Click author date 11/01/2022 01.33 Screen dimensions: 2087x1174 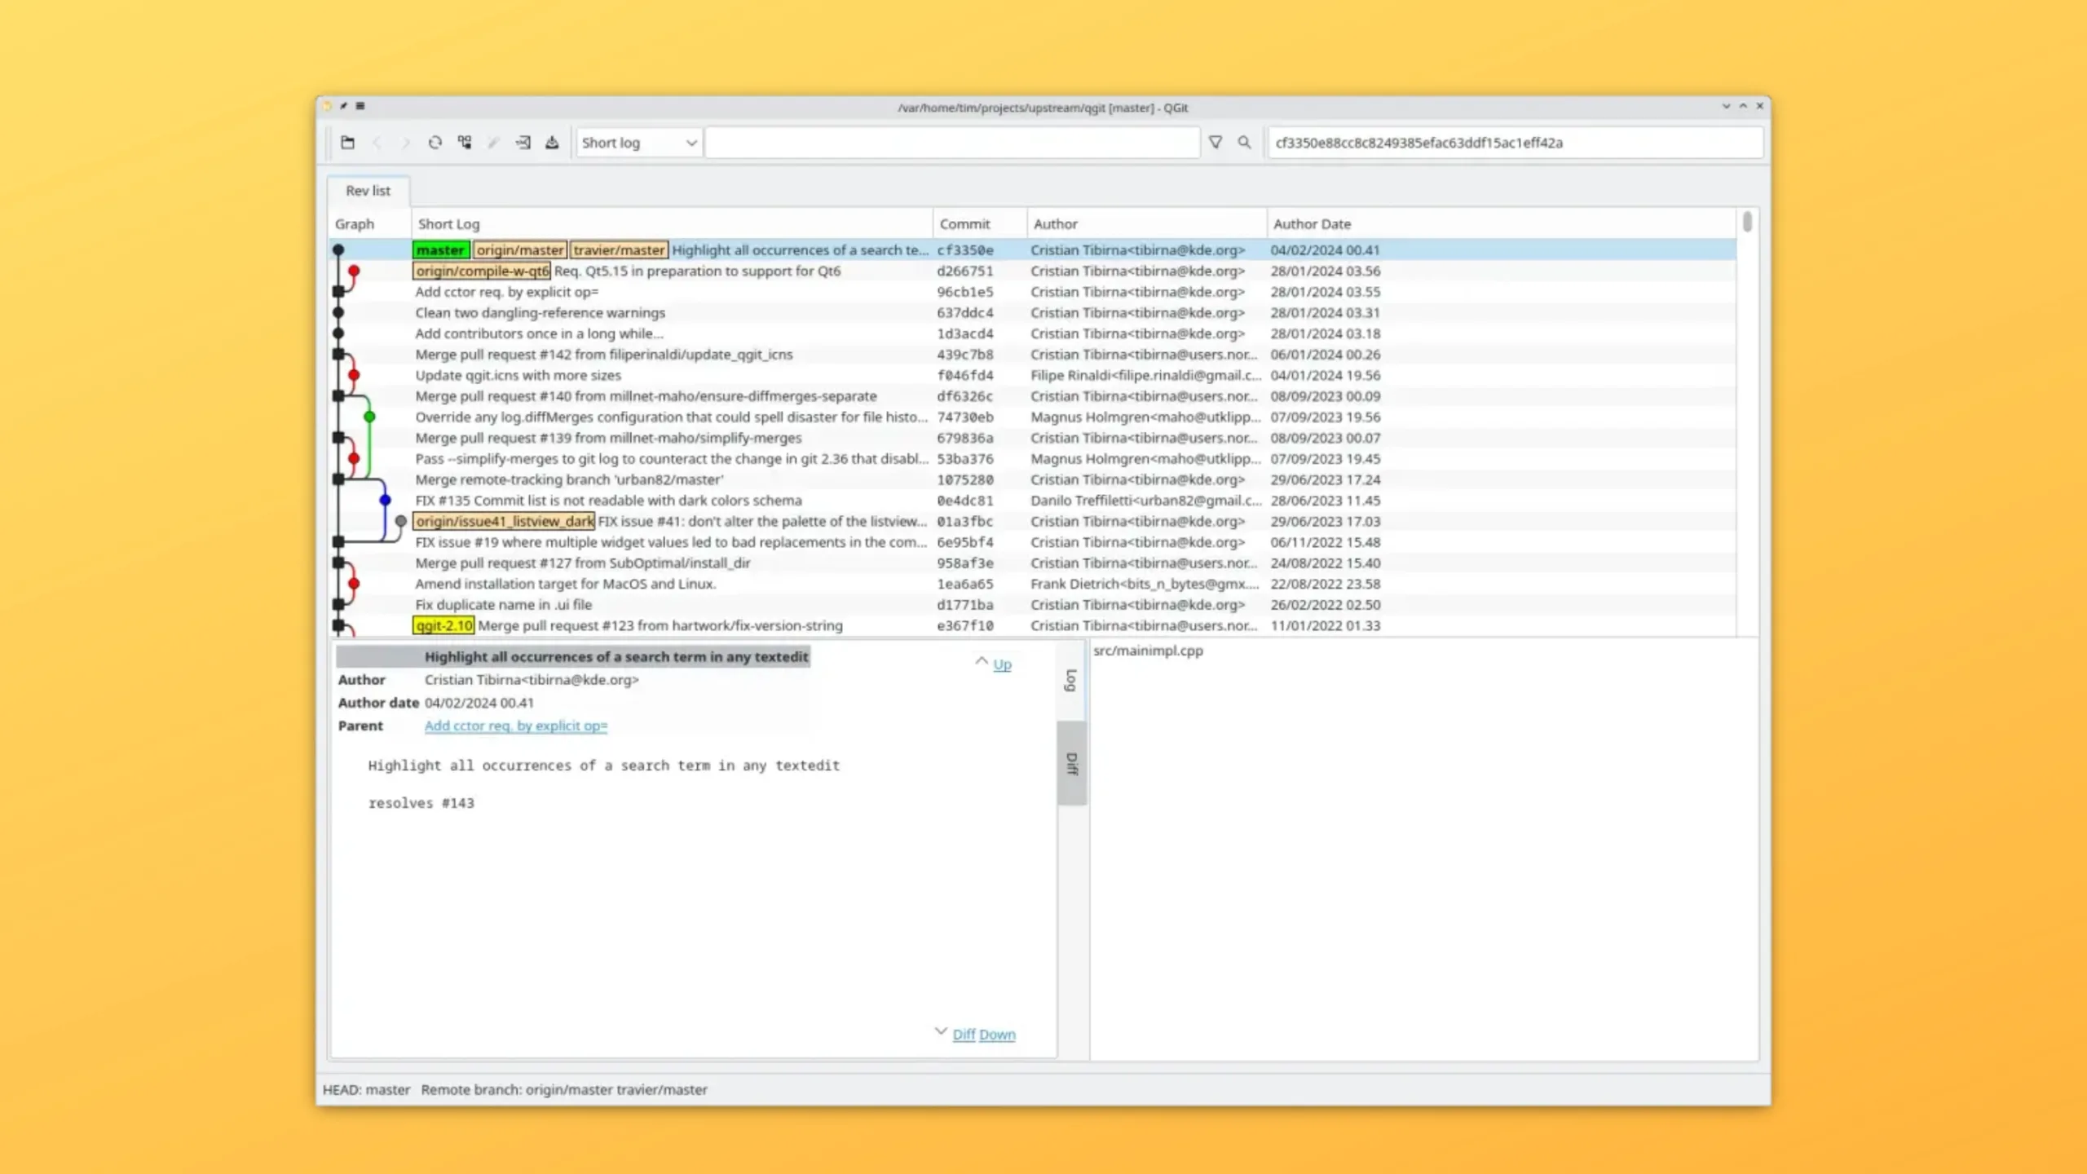click(1325, 625)
